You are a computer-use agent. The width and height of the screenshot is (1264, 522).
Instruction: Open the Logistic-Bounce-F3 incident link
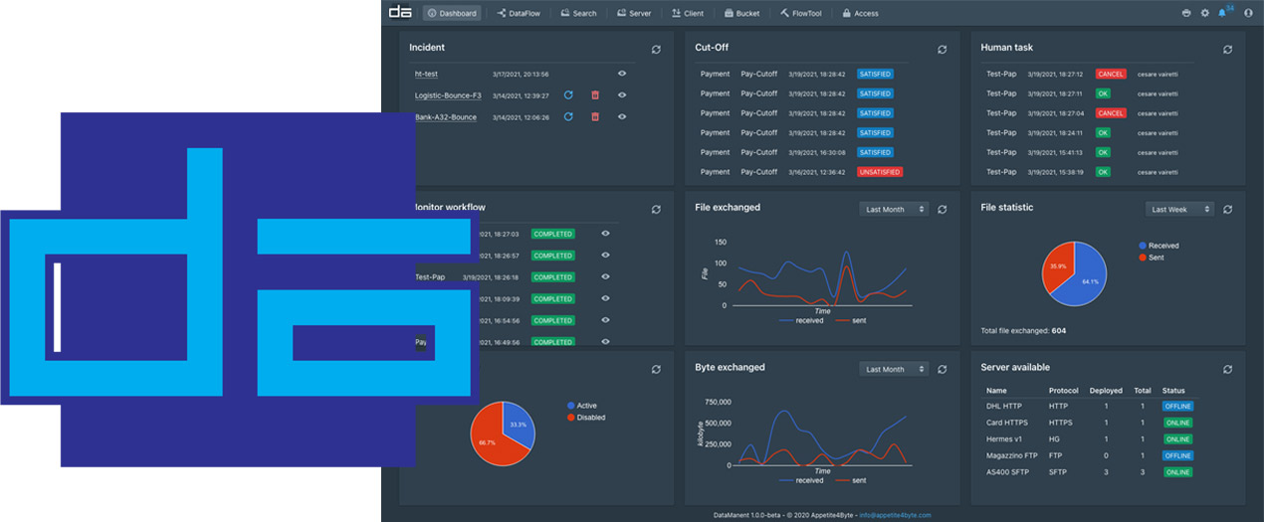[448, 95]
